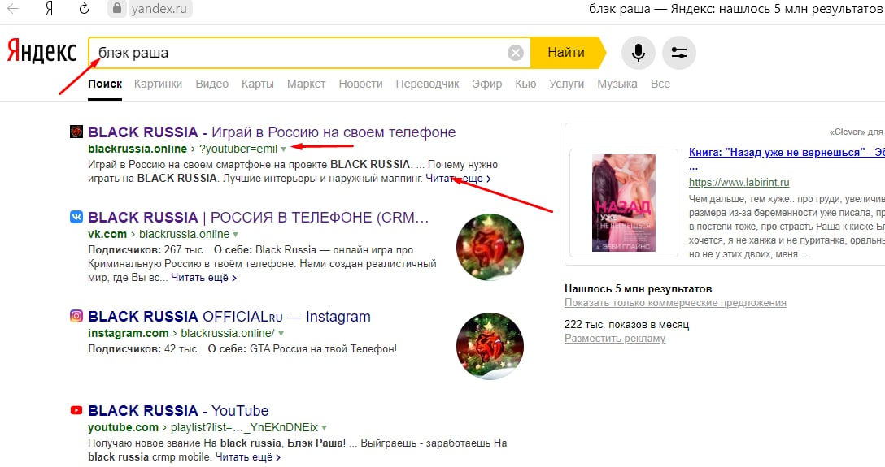The height and width of the screenshot is (467, 885).
Task: Start voice search with the microphone icon
Action: (639, 53)
